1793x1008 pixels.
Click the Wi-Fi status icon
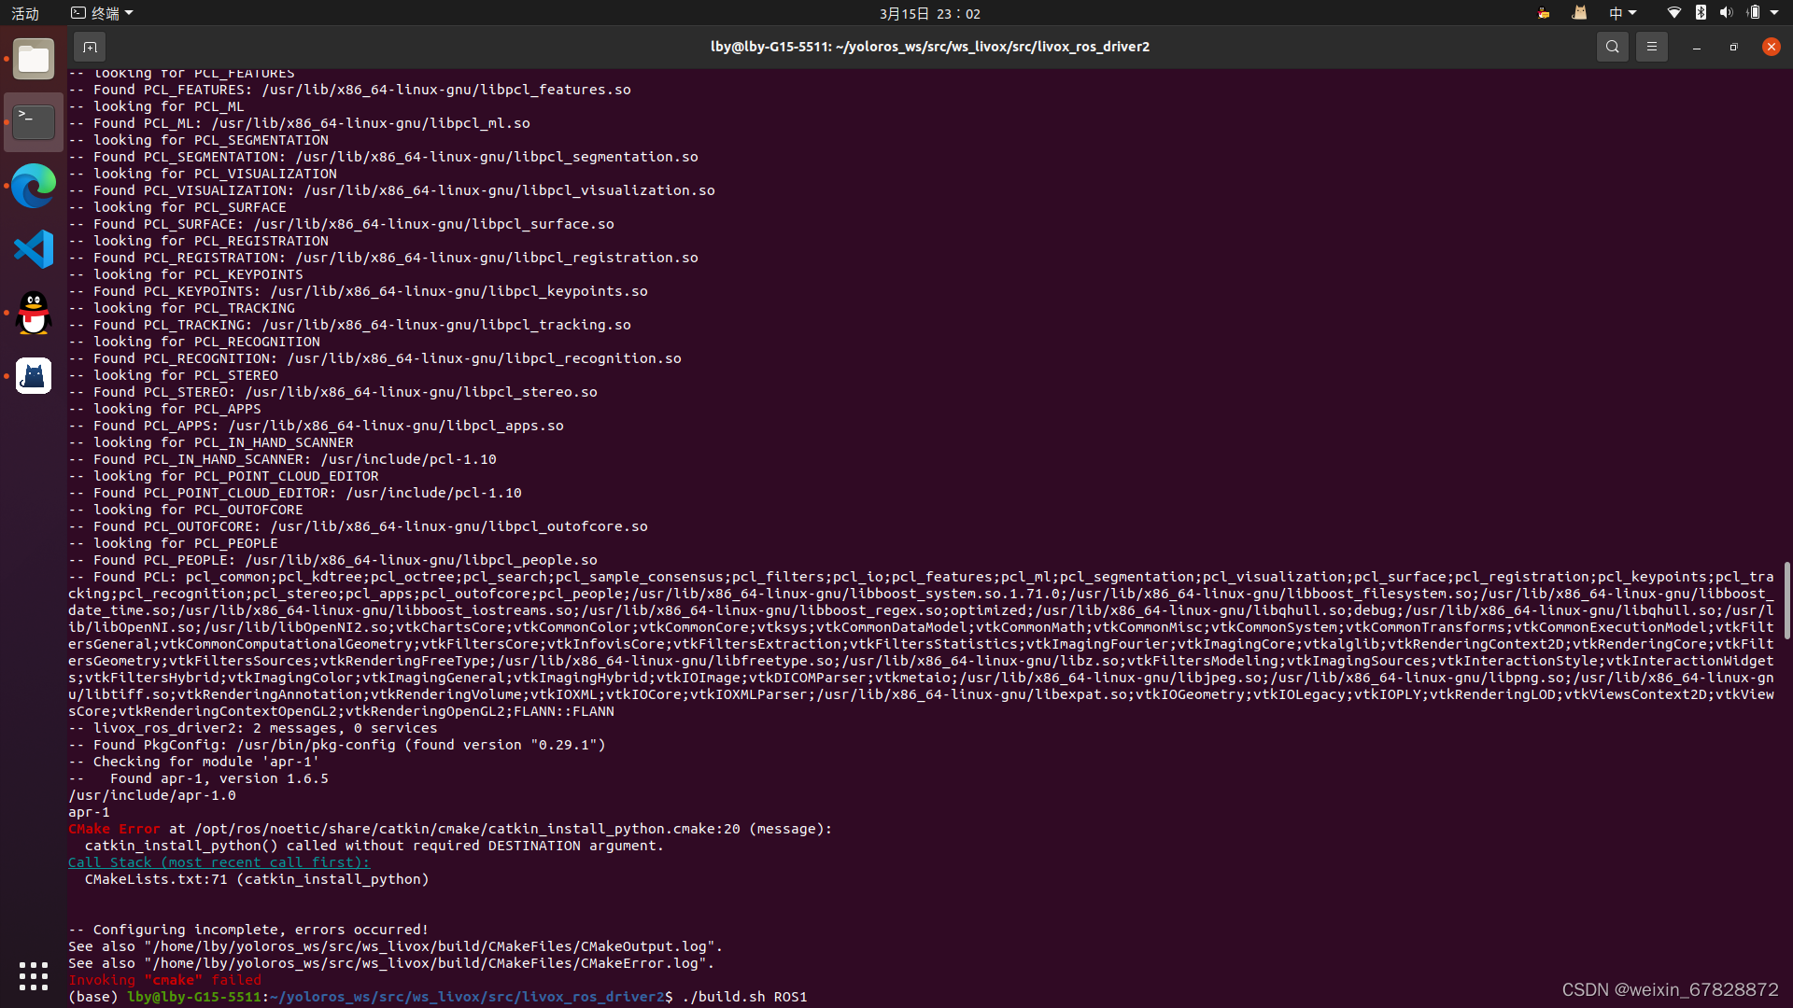1673,13
